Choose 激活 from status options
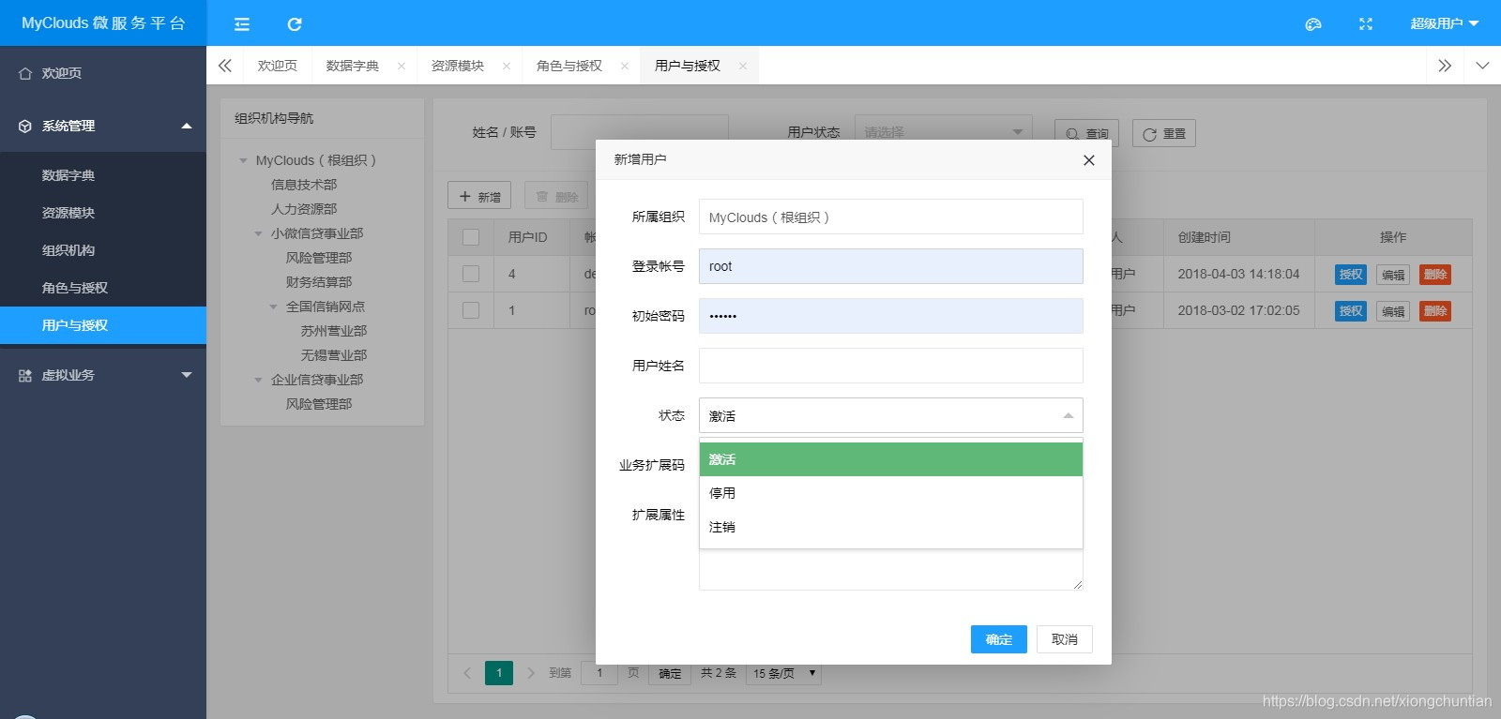 click(x=891, y=459)
